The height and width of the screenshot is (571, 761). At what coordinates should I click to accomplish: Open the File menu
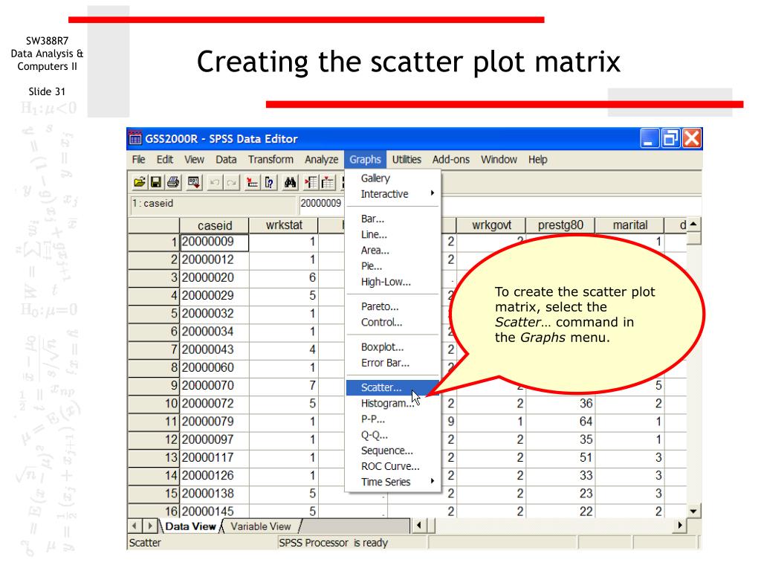click(138, 159)
